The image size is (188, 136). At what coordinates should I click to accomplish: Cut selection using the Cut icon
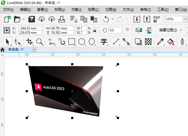point(74,19)
